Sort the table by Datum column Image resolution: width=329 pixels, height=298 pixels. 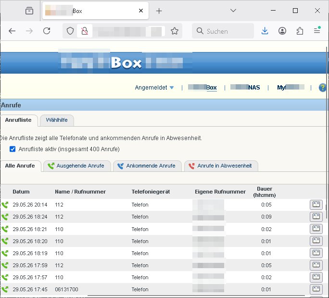click(x=21, y=192)
